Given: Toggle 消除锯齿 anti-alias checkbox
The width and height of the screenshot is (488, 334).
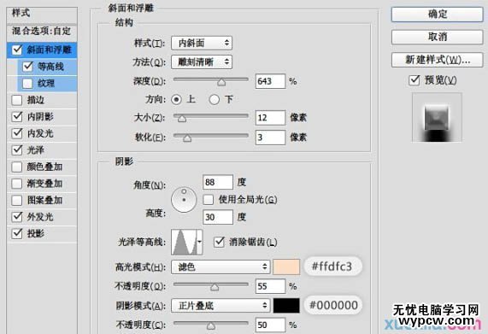Looking at the screenshot, I should [219, 242].
